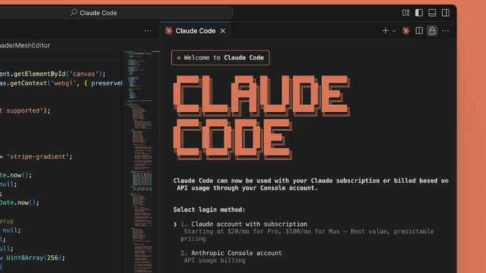The height and width of the screenshot is (273, 486).
Task: Click the getContext('webgl' code line
Action: [x=61, y=83]
